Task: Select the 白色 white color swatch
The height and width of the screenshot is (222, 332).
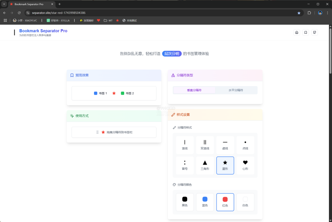Action: (245, 202)
